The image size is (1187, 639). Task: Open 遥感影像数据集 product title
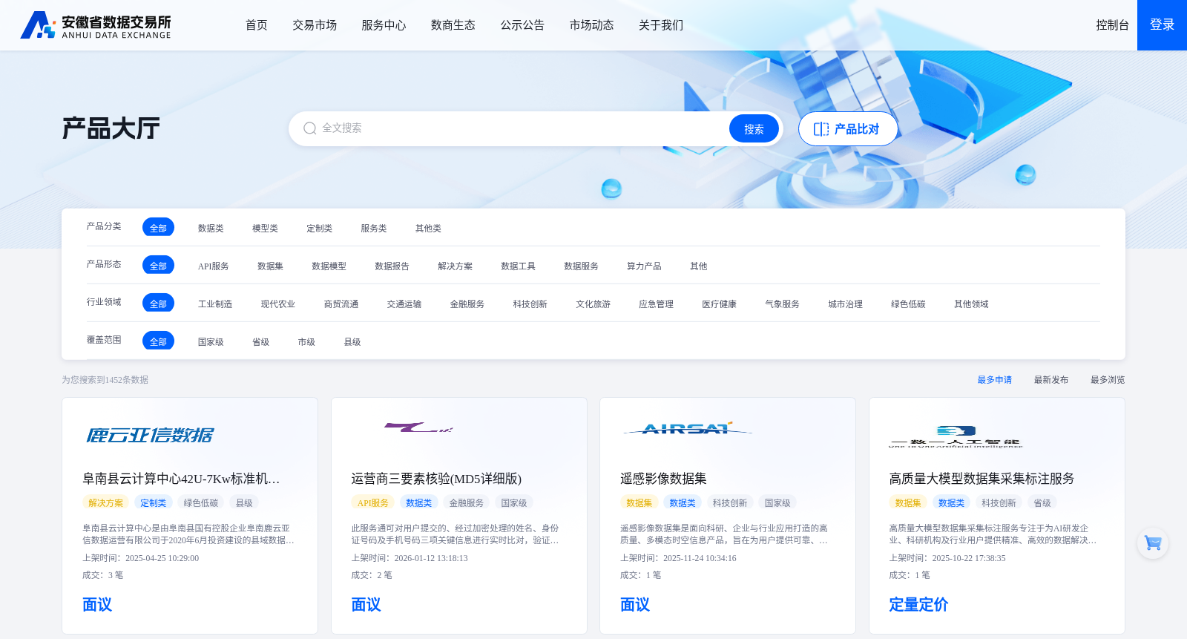click(x=663, y=478)
